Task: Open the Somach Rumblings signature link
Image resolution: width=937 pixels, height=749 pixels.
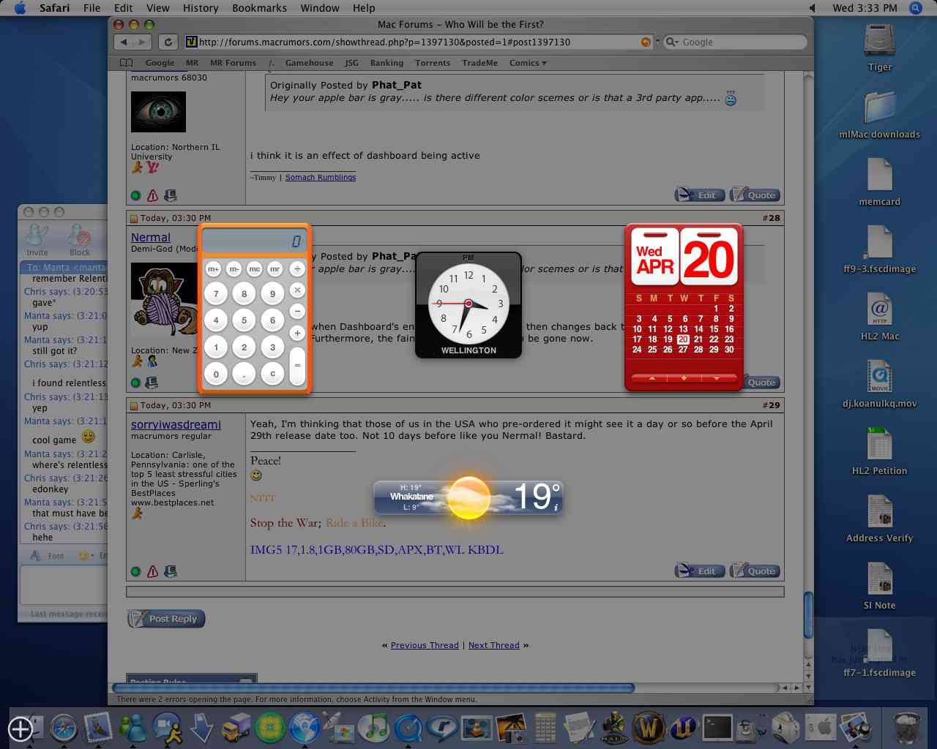Action: coord(321,177)
